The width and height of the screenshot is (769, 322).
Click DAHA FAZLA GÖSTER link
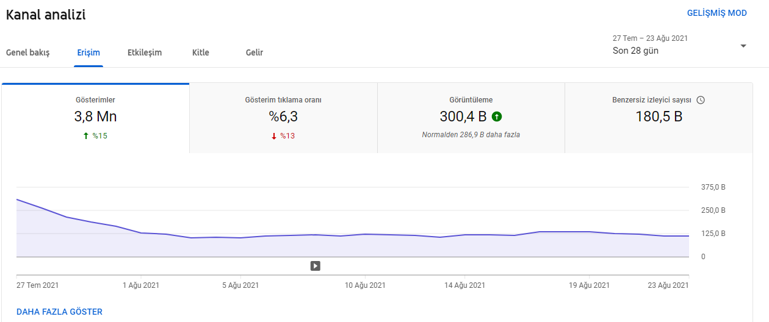click(x=59, y=312)
